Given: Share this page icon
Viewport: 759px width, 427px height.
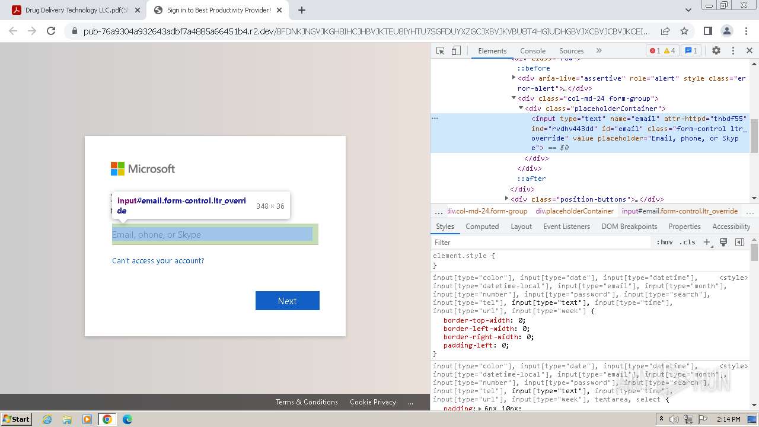Looking at the screenshot, I should (x=665, y=31).
